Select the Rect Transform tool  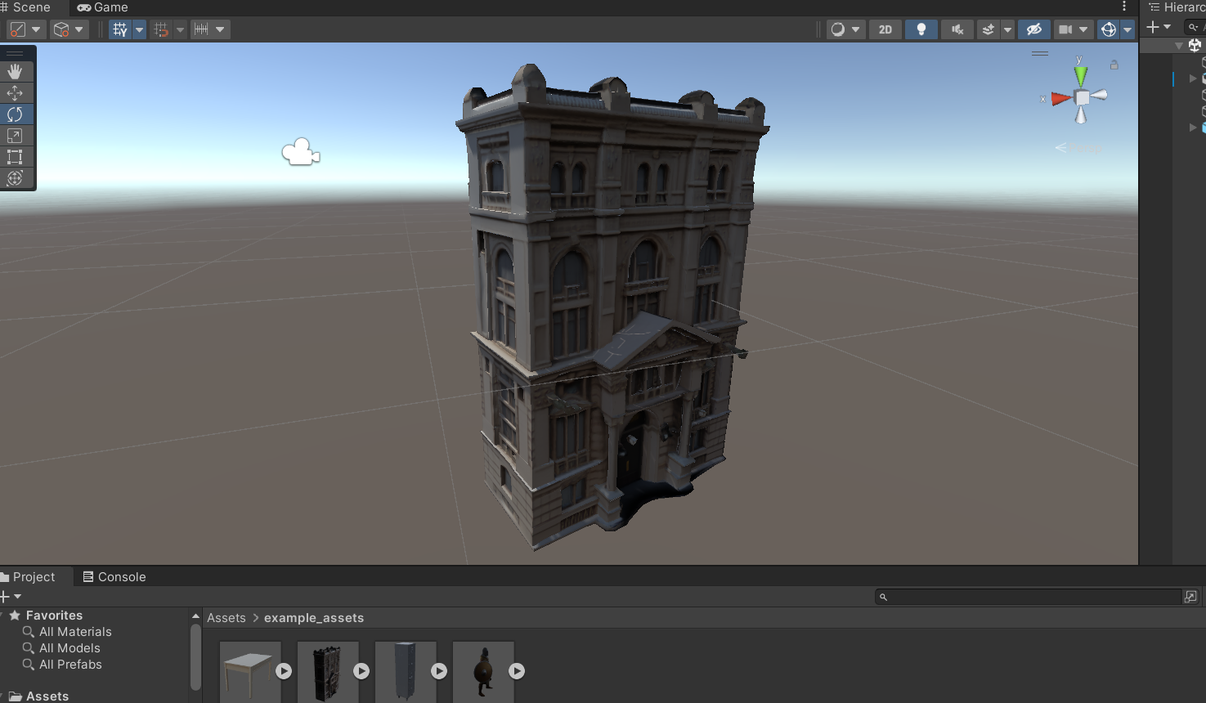pos(16,157)
